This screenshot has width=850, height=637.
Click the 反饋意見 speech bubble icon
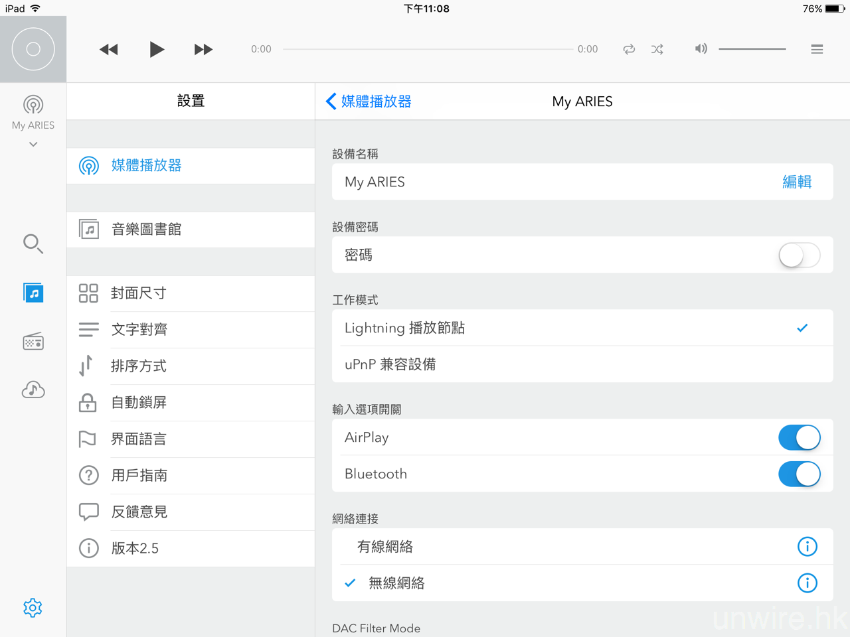tap(88, 512)
